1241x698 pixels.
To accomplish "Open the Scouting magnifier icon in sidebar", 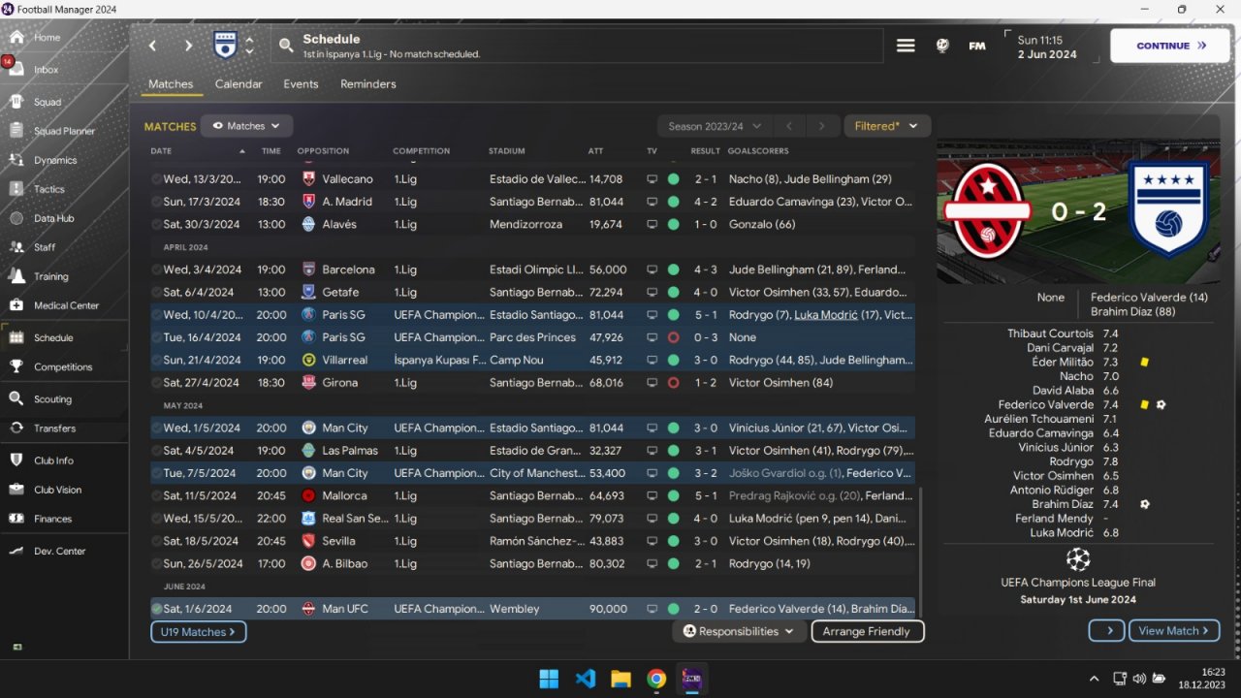I will 16,398.
